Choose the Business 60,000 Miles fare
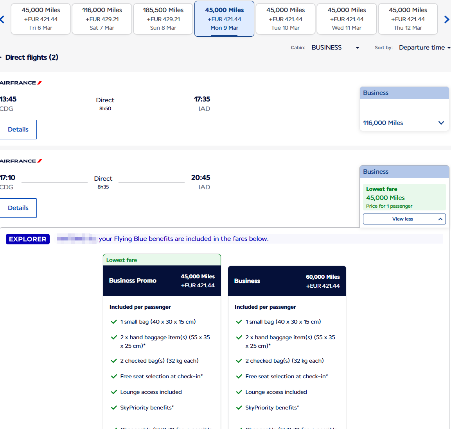Screen dimensions: 451x429 287,281
